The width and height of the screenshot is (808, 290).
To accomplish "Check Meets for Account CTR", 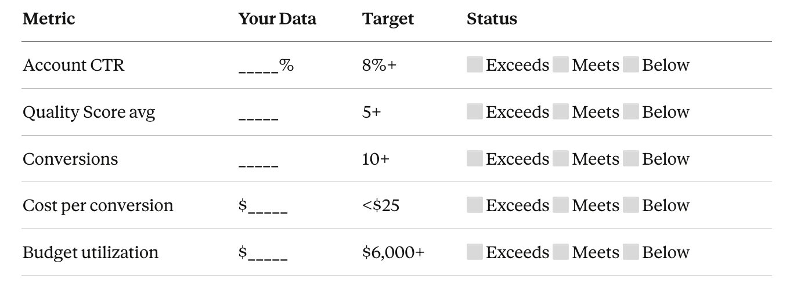I will [561, 64].
